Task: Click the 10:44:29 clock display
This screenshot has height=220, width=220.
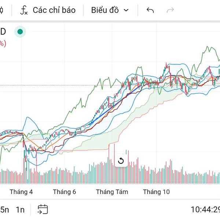Action: coord(205,210)
